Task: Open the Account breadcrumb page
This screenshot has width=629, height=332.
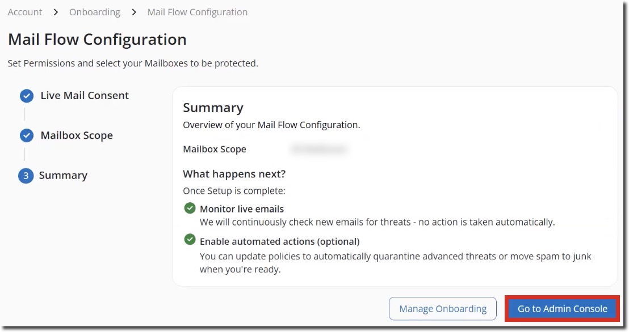Action: click(24, 12)
